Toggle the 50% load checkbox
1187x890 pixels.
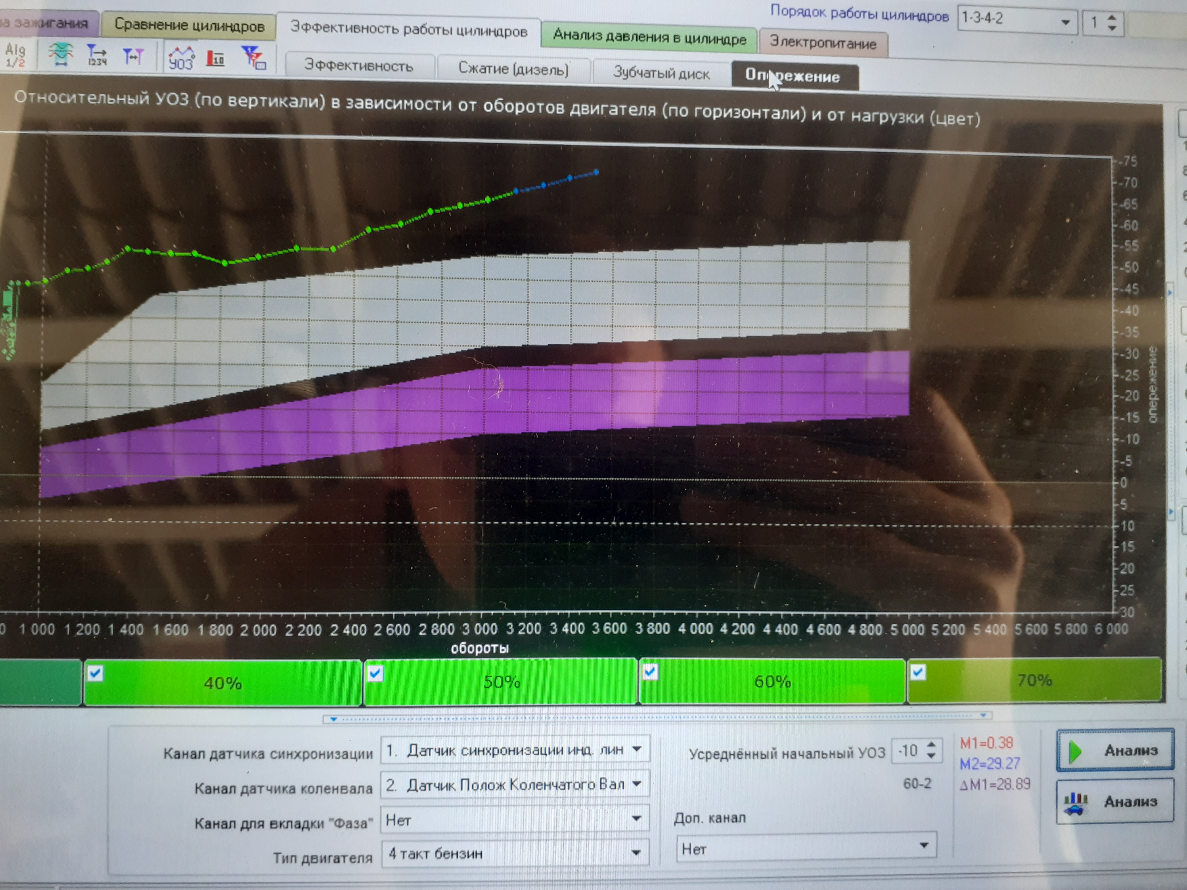[x=375, y=673]
